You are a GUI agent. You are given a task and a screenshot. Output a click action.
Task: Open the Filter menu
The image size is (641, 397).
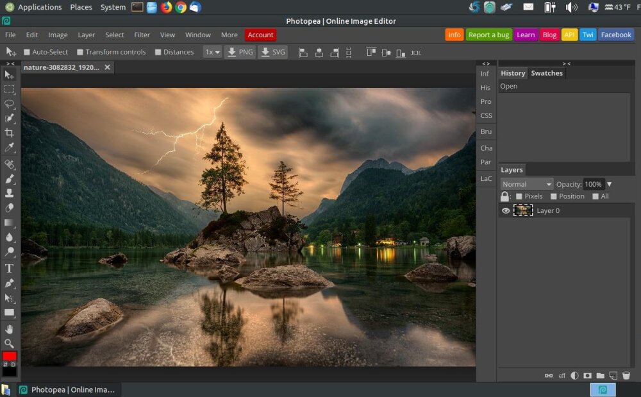pos(142,35)
